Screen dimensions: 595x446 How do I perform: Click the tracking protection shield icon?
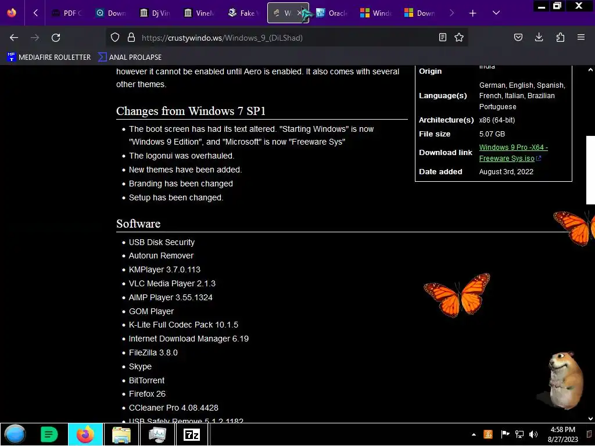115,38
